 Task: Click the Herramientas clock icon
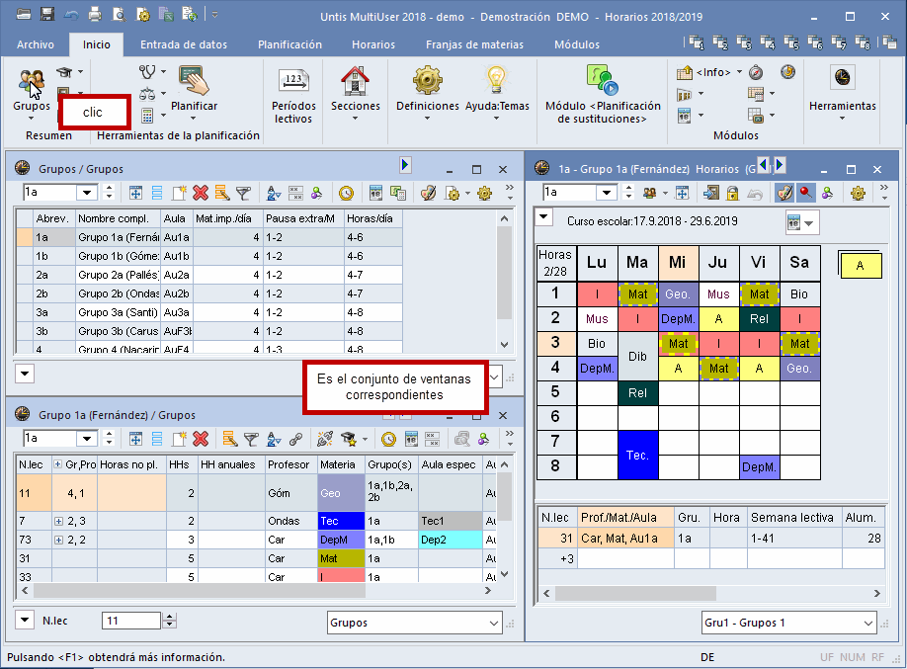pyautogui.click(x=842, y=79)
